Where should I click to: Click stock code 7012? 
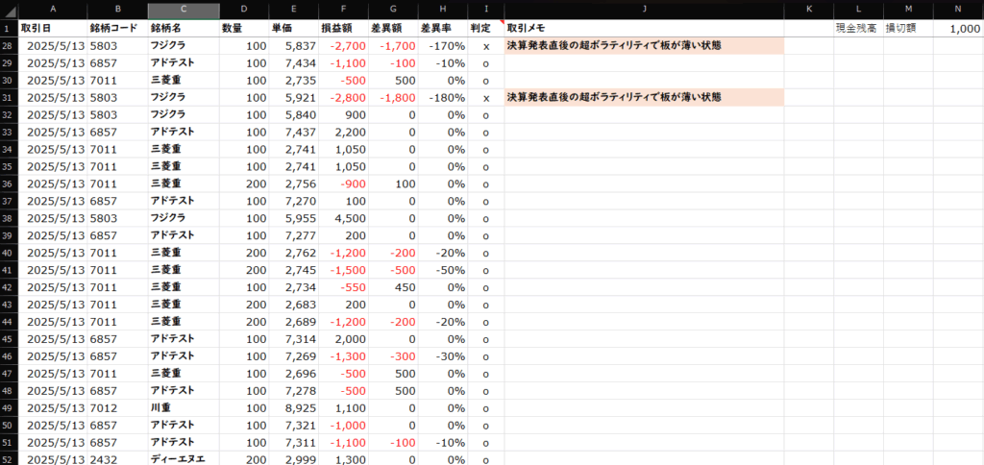[x=117, y=408]
